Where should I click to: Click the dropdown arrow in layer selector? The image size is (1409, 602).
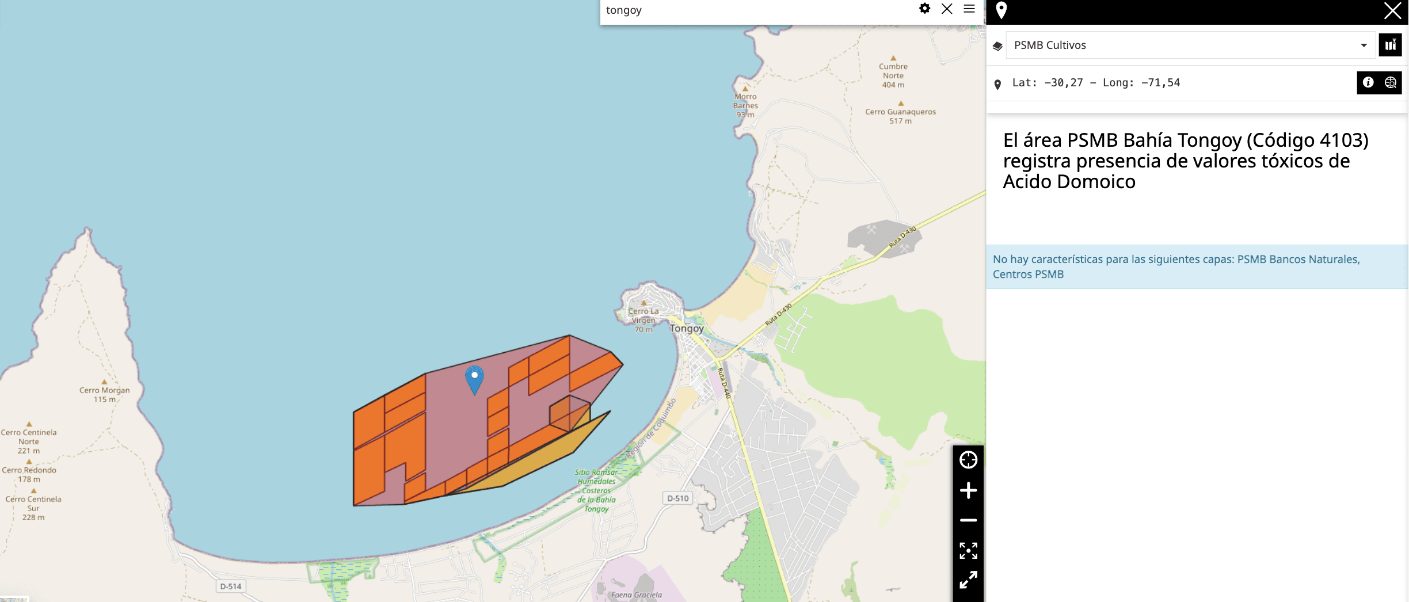[1364, 45]
